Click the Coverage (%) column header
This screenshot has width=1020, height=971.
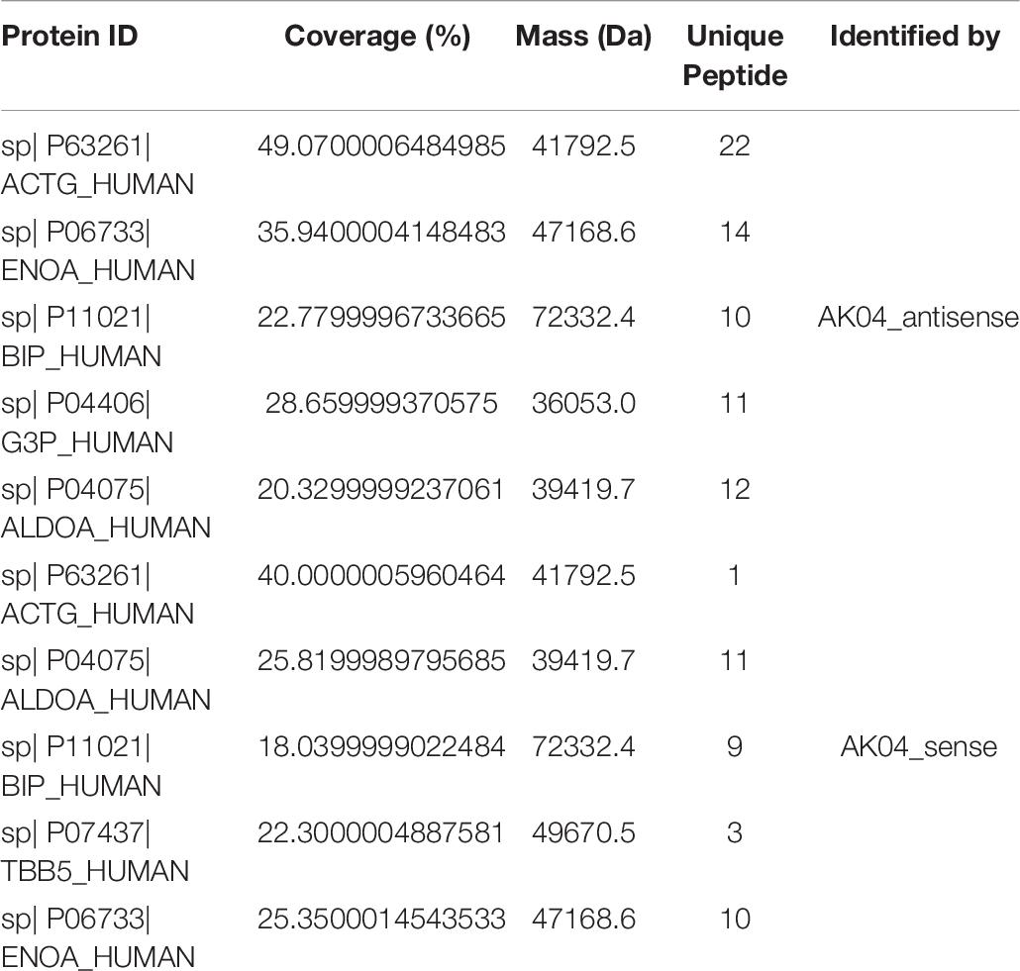coord(377,37)
